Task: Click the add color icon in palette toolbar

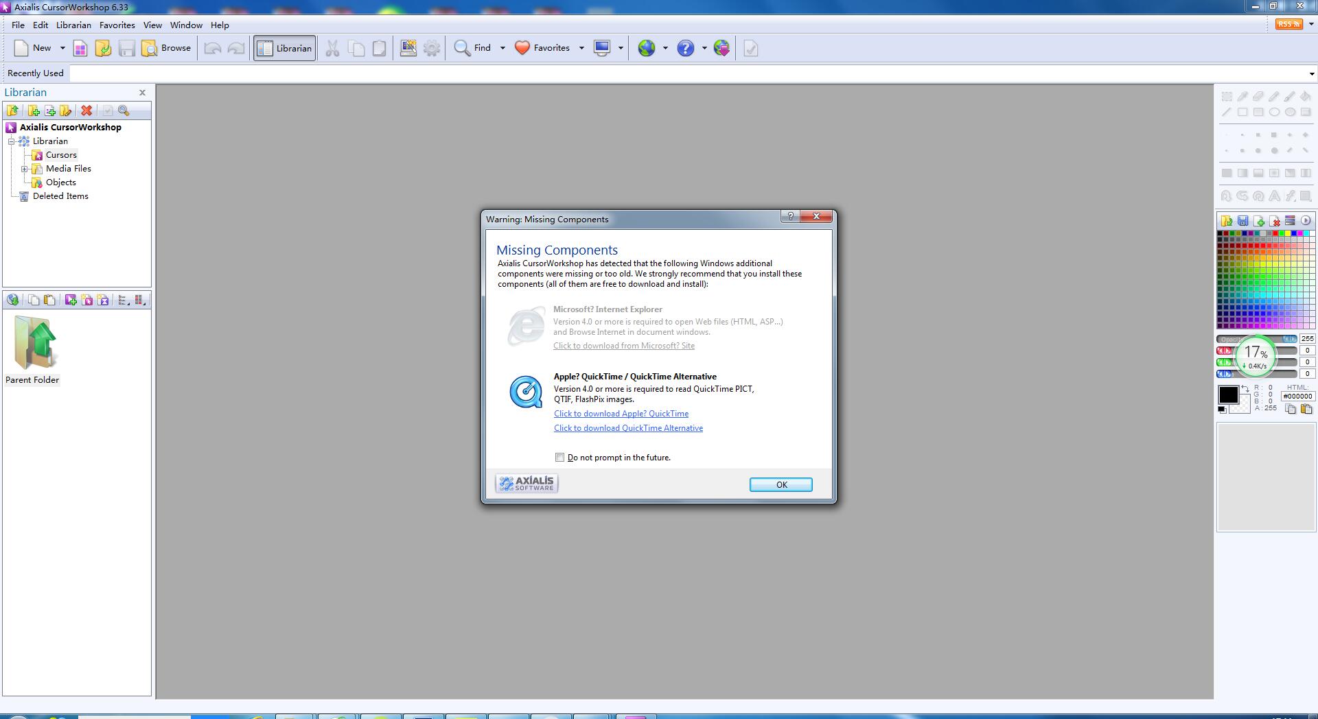Action: (x=1259, y=221)
